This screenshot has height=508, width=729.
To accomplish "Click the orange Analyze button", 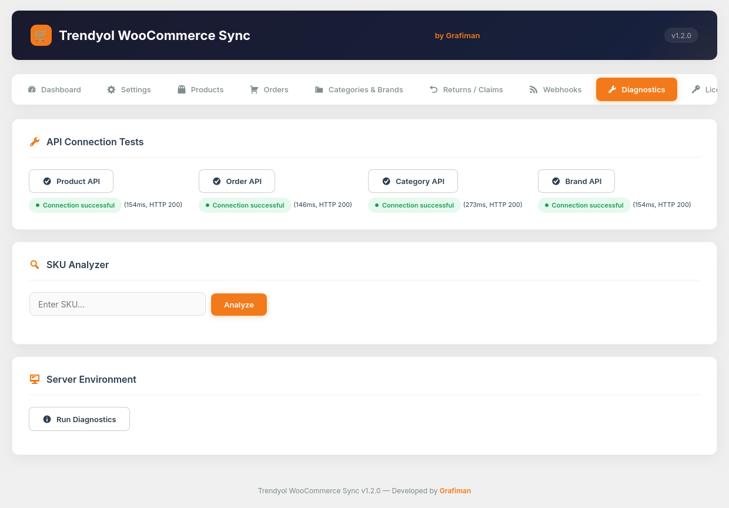I will point(239,305).
